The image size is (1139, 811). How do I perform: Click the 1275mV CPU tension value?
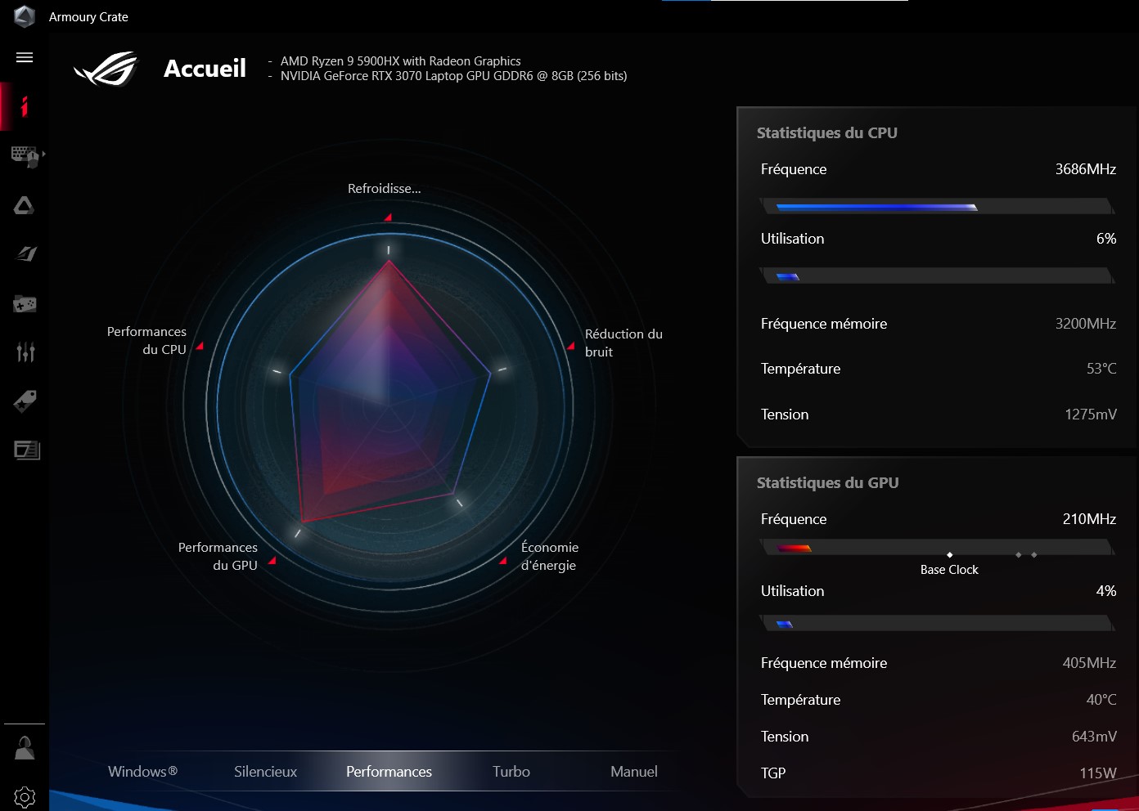click(1090, 414)
